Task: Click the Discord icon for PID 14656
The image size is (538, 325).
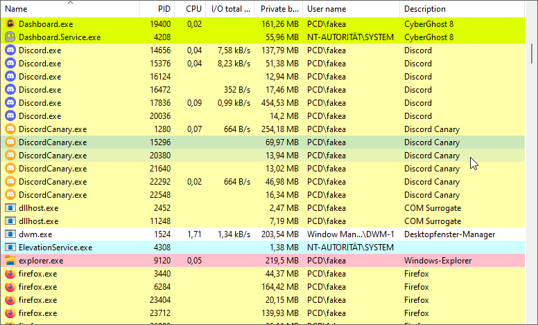Action: (x=10, y=50)
